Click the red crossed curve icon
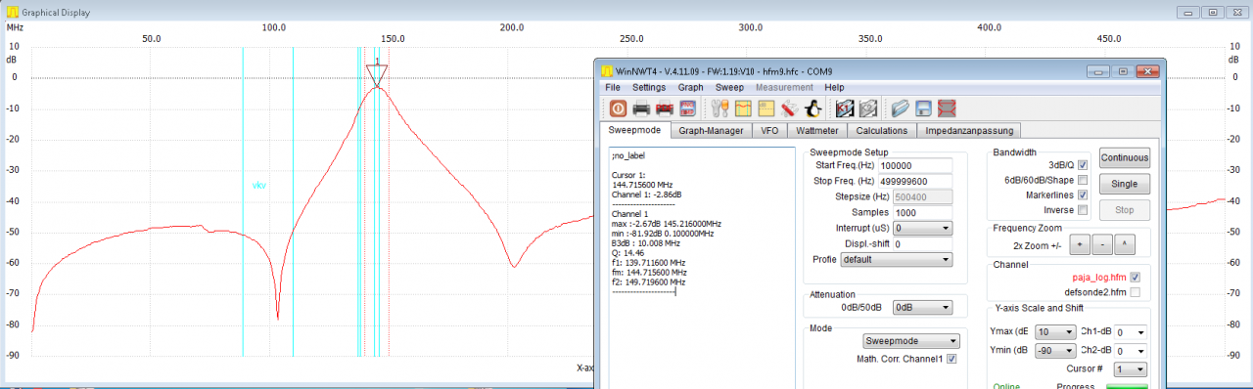 pyautogui.click(x=947, y=108)
